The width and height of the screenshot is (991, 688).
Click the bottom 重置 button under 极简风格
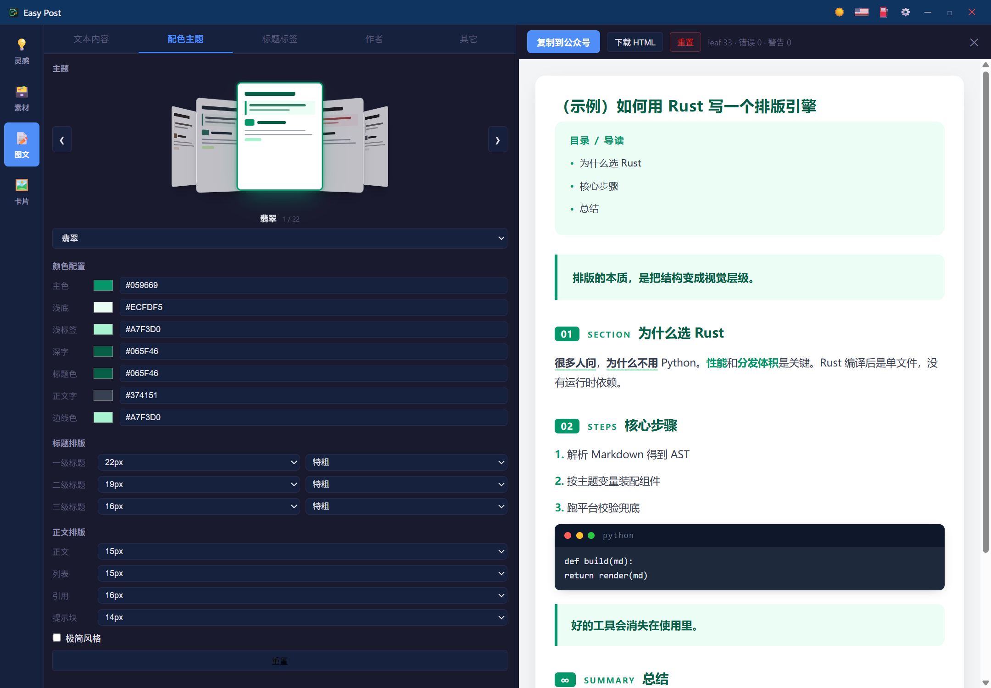(x=279, y=660)
